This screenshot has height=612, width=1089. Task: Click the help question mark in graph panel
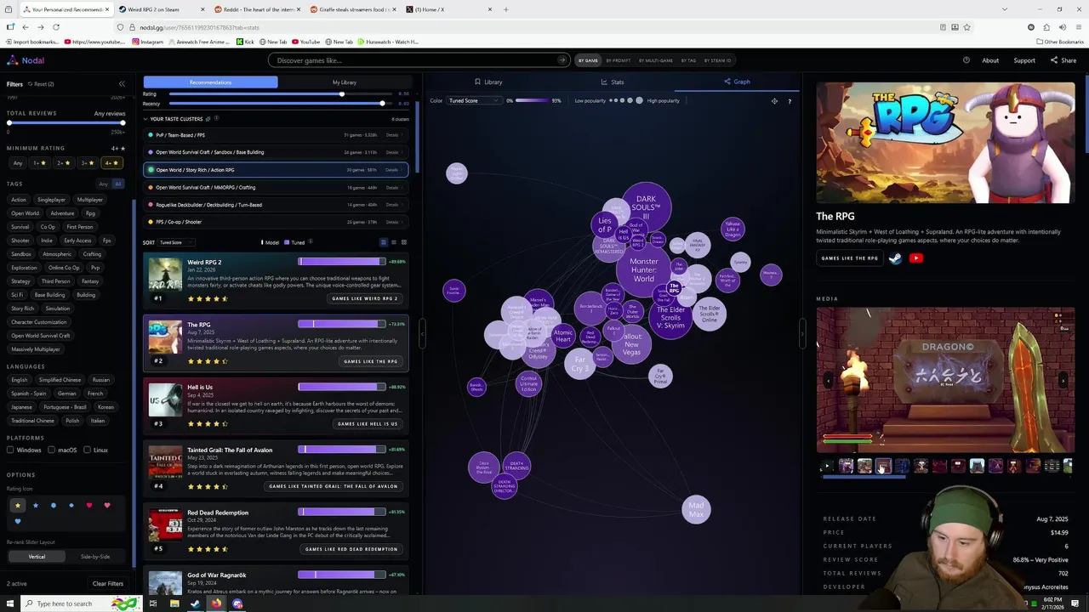790,101
